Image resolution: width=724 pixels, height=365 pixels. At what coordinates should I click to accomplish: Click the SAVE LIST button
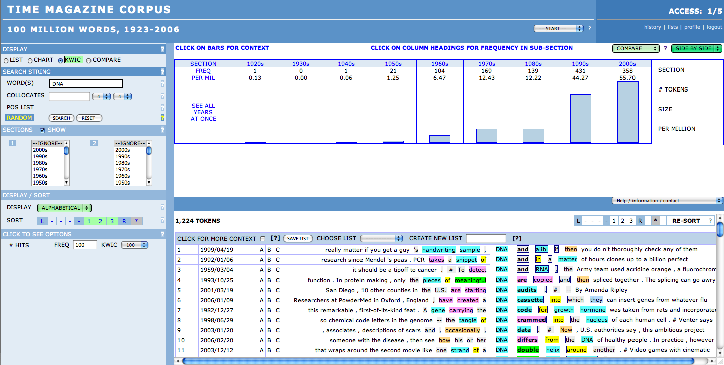[x=297, y=239]
